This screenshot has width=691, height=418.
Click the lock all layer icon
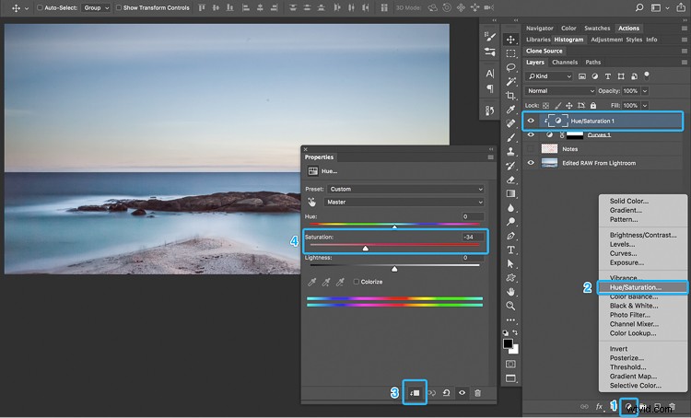[593, 105]
